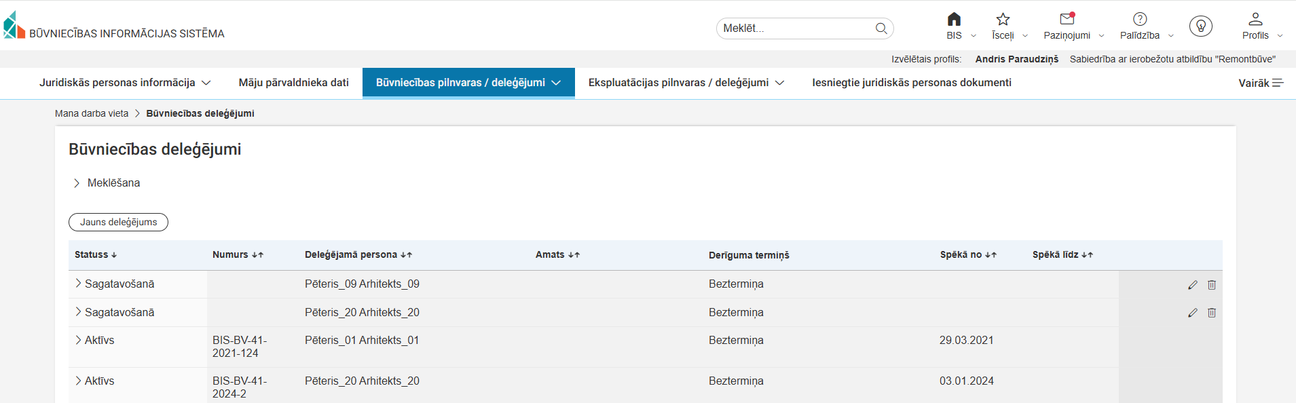Open Ekspluatācijas pilnvaras / deleģējumi dropdown
Viewport: 1296px width, 403px height.
tap(686, 83)
